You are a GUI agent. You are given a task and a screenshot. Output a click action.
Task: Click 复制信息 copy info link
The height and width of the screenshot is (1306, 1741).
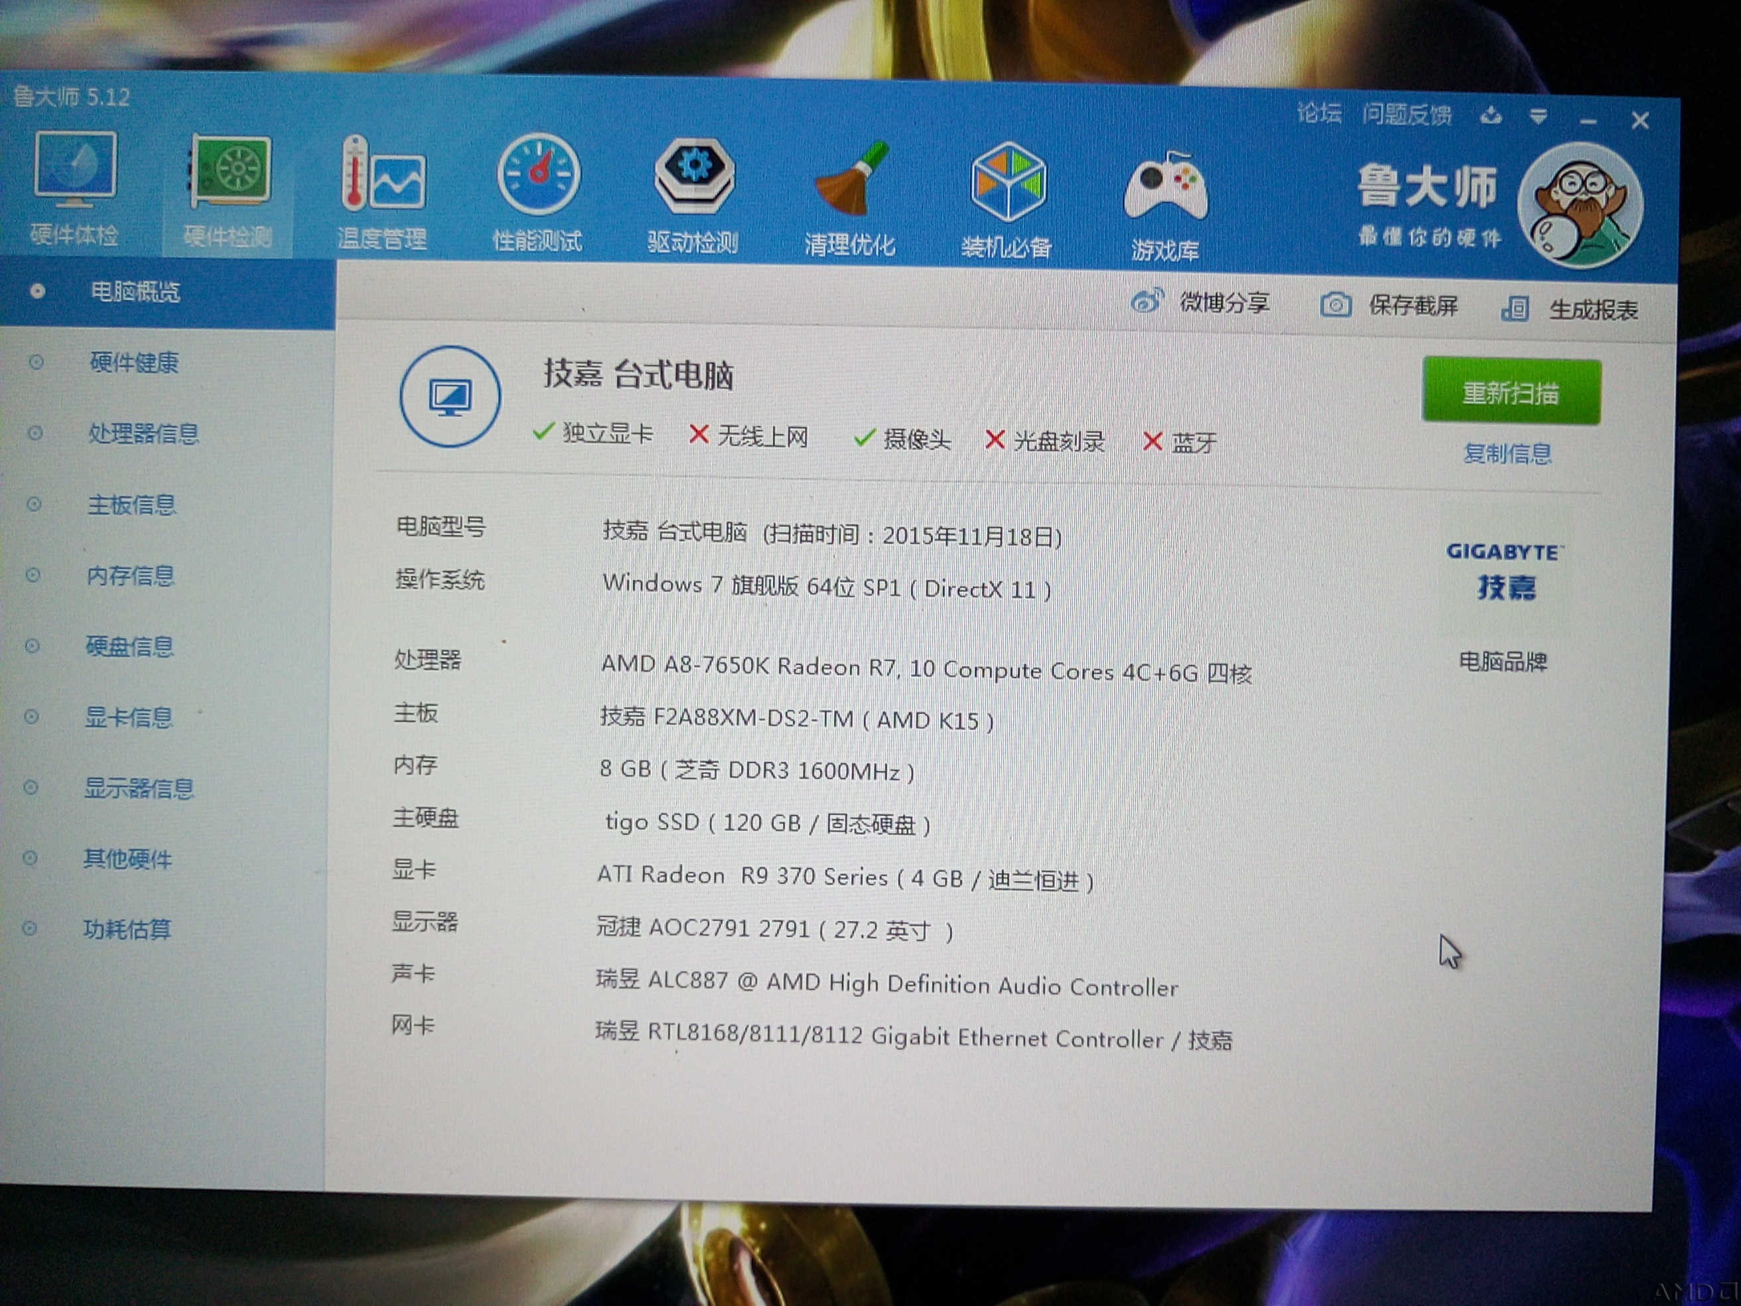coord(1507,453)
